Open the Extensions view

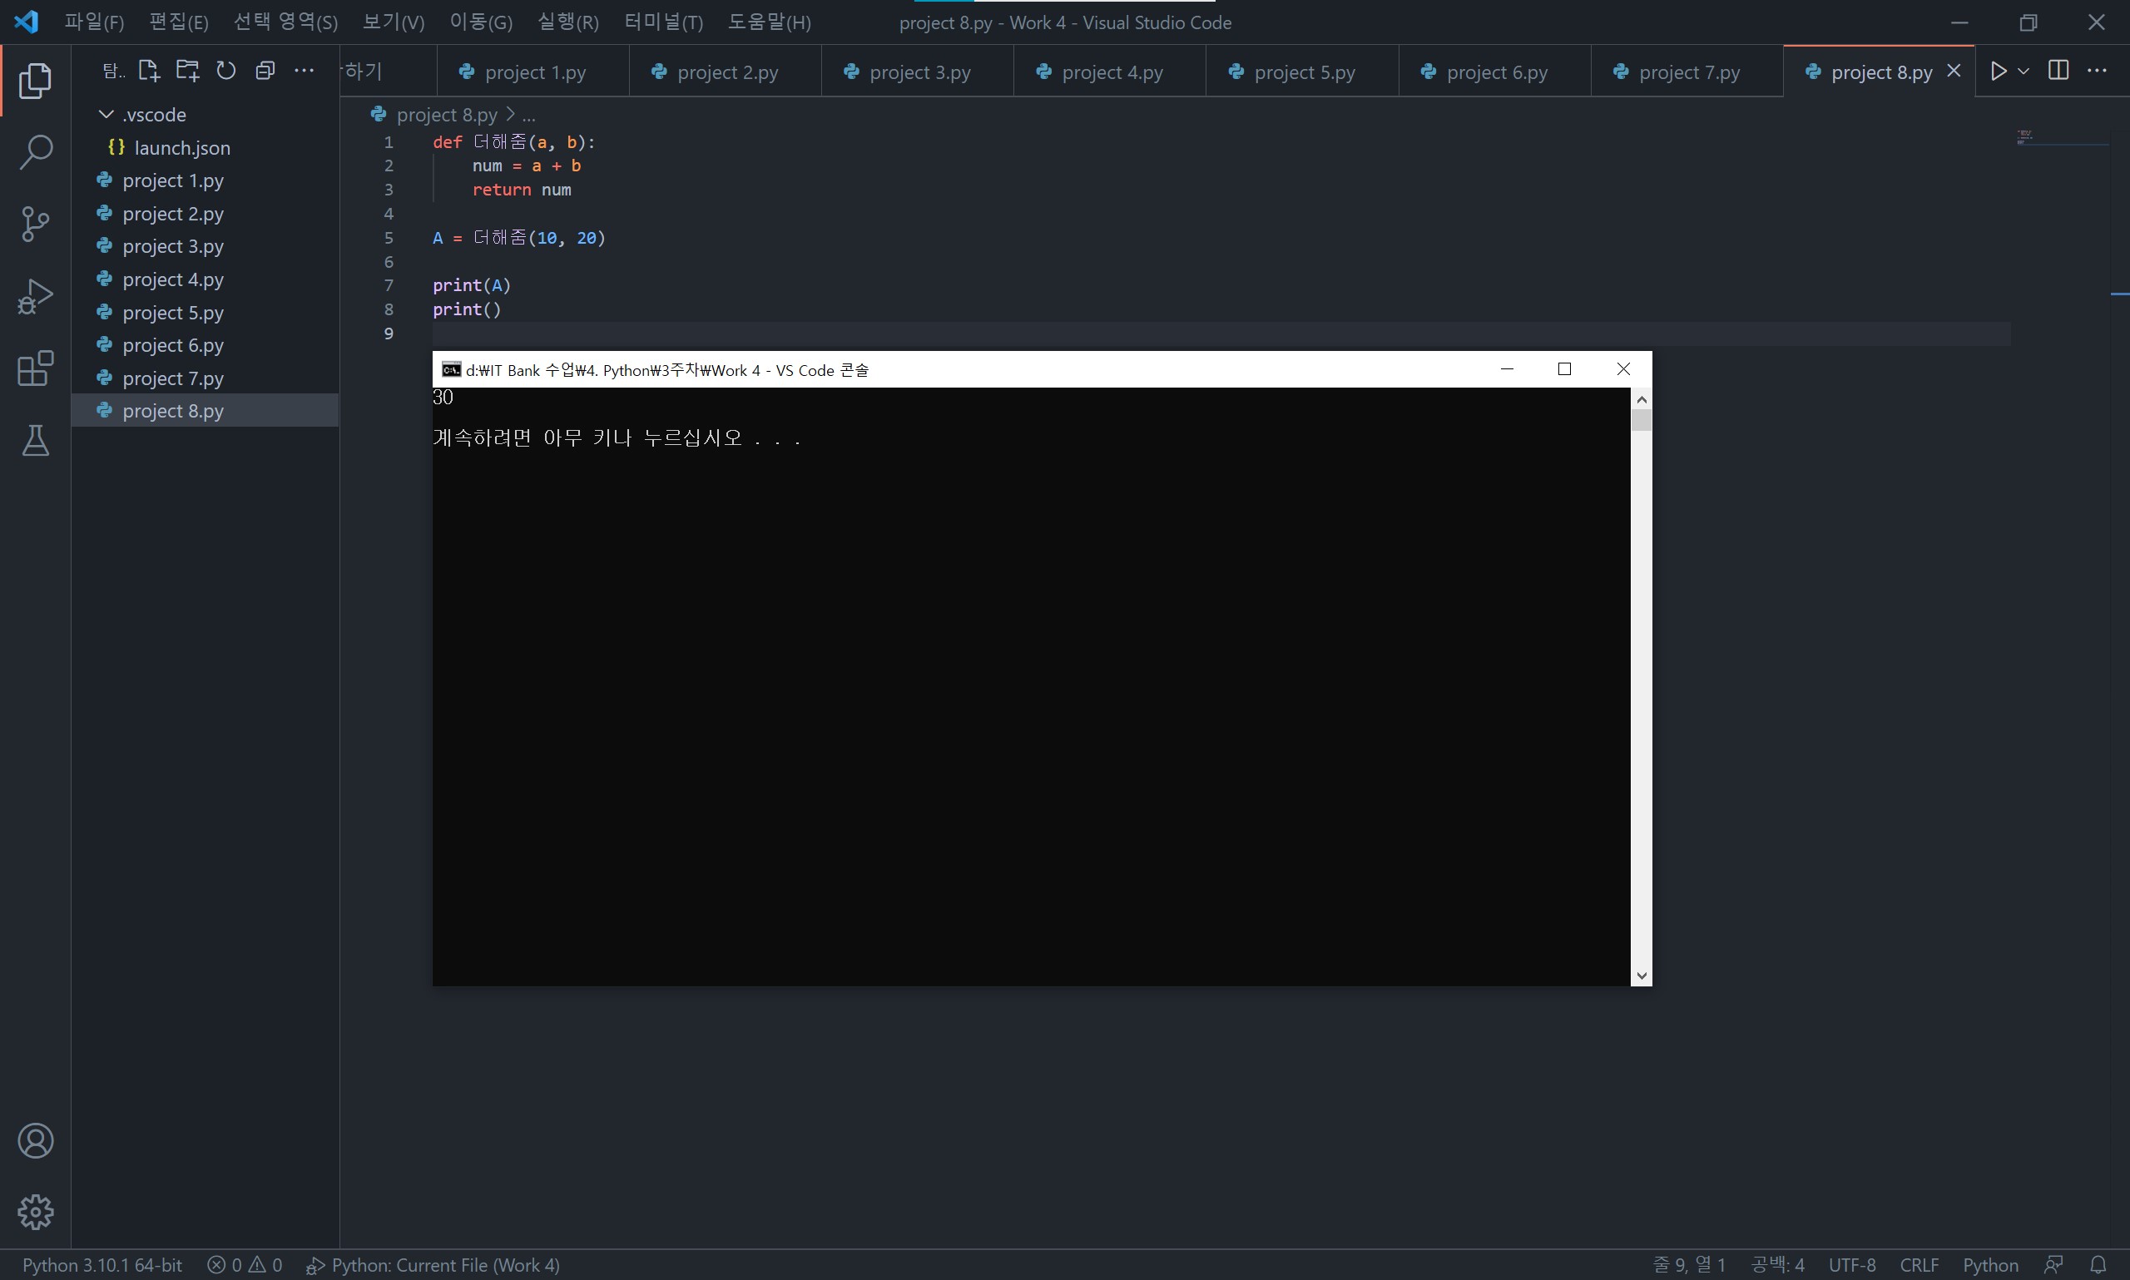coord(36,368)
